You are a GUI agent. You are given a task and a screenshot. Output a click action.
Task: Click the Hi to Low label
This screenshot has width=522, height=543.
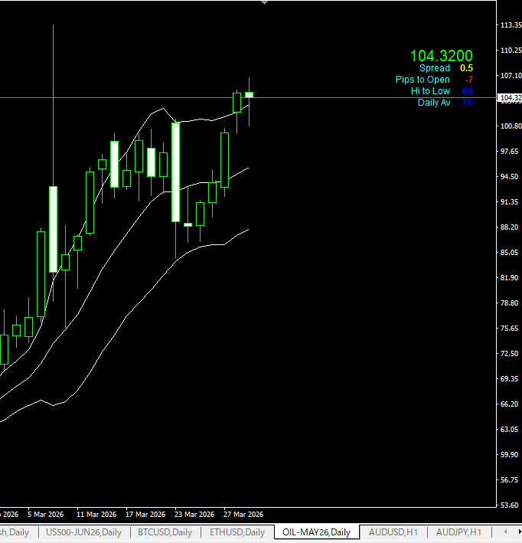point(430,91)
